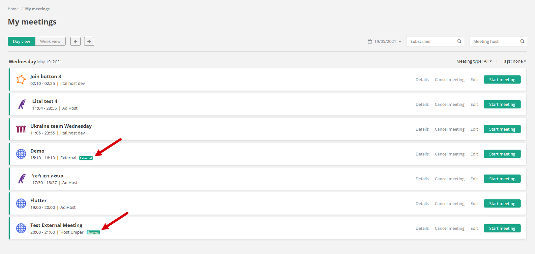Cancel the Ukraine team Wednesday meeting
Viewport: 535px width, 254px height.
point(449,129)
